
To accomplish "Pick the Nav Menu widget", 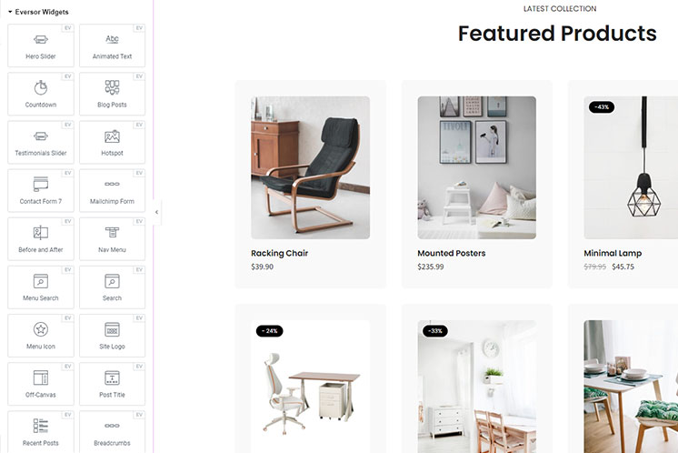I will (112, 239).
